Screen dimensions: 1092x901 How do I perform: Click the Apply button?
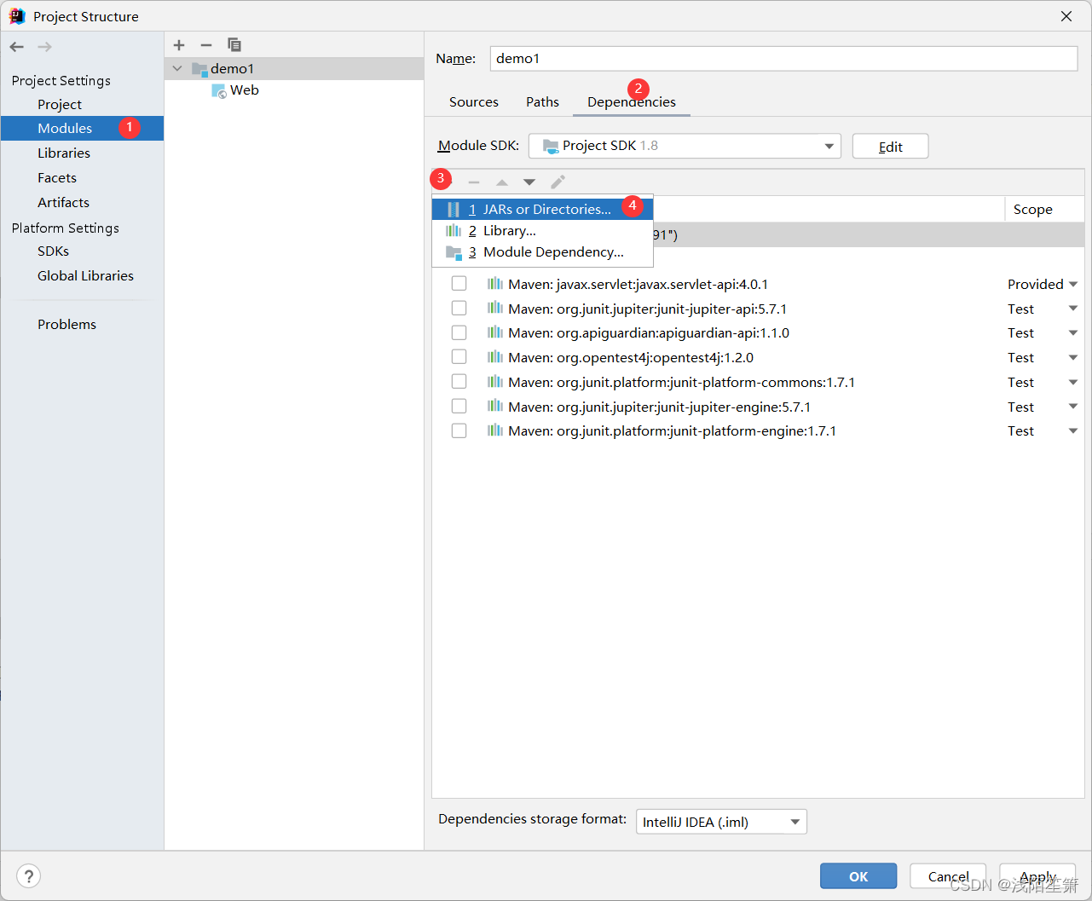[1037, 875]
